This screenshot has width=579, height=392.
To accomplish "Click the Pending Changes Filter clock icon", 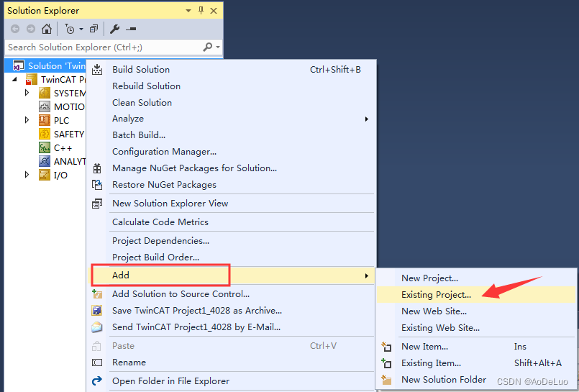I will [x=70, y=29].
